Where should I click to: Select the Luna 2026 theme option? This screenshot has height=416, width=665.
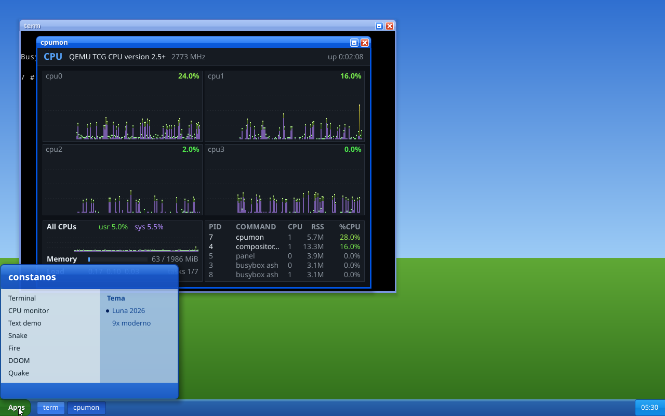pos(128,310)
